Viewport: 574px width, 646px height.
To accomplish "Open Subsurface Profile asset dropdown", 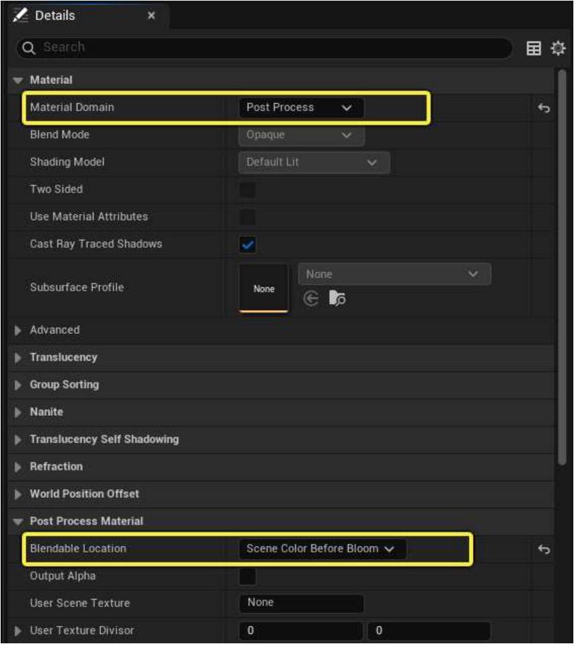I will tap(394, 275).
